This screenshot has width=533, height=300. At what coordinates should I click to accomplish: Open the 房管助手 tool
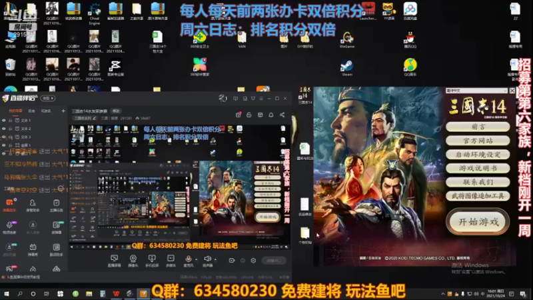[x=33, y=205]
